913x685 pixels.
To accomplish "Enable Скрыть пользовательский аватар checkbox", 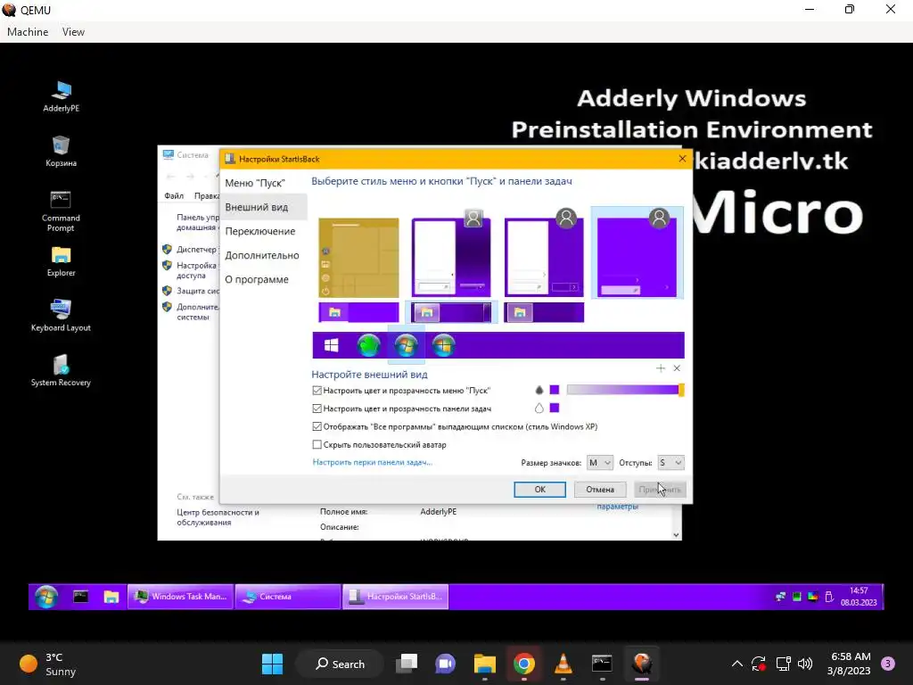I will [317, 444].
